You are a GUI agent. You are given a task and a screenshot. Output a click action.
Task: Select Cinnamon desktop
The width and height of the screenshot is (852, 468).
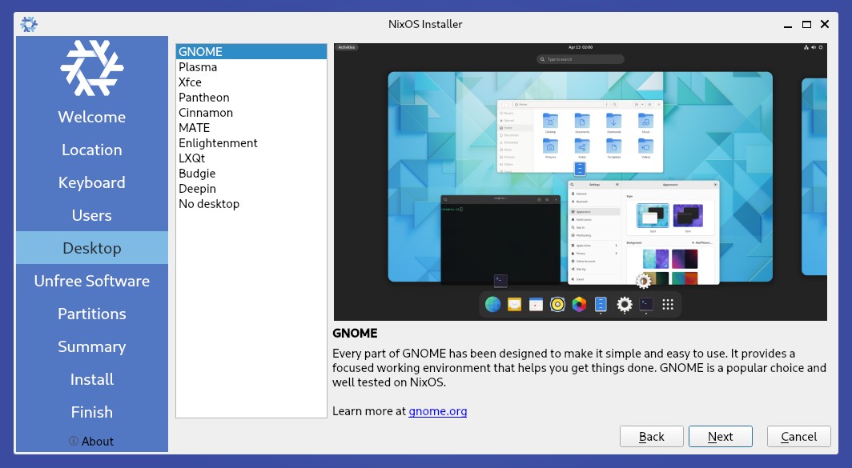(251, 112)
